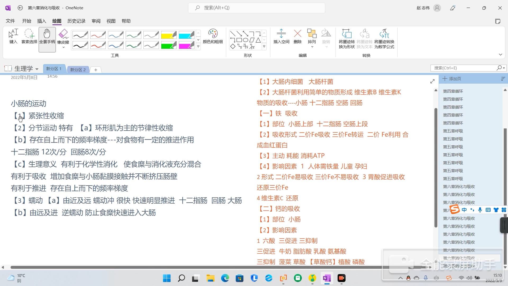Click 插入空间 insert space tool
Screen dimensions: 508x286
281,37
